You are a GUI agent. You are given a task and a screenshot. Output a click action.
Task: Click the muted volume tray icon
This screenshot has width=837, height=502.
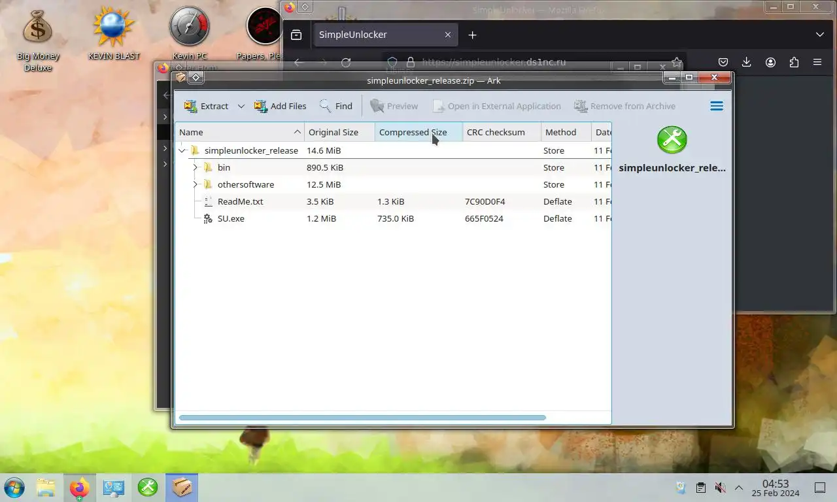coord(720,488)
